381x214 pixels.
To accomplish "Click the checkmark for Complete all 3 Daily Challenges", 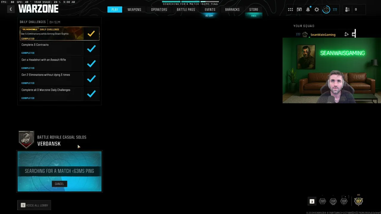I will pos(91,94).
